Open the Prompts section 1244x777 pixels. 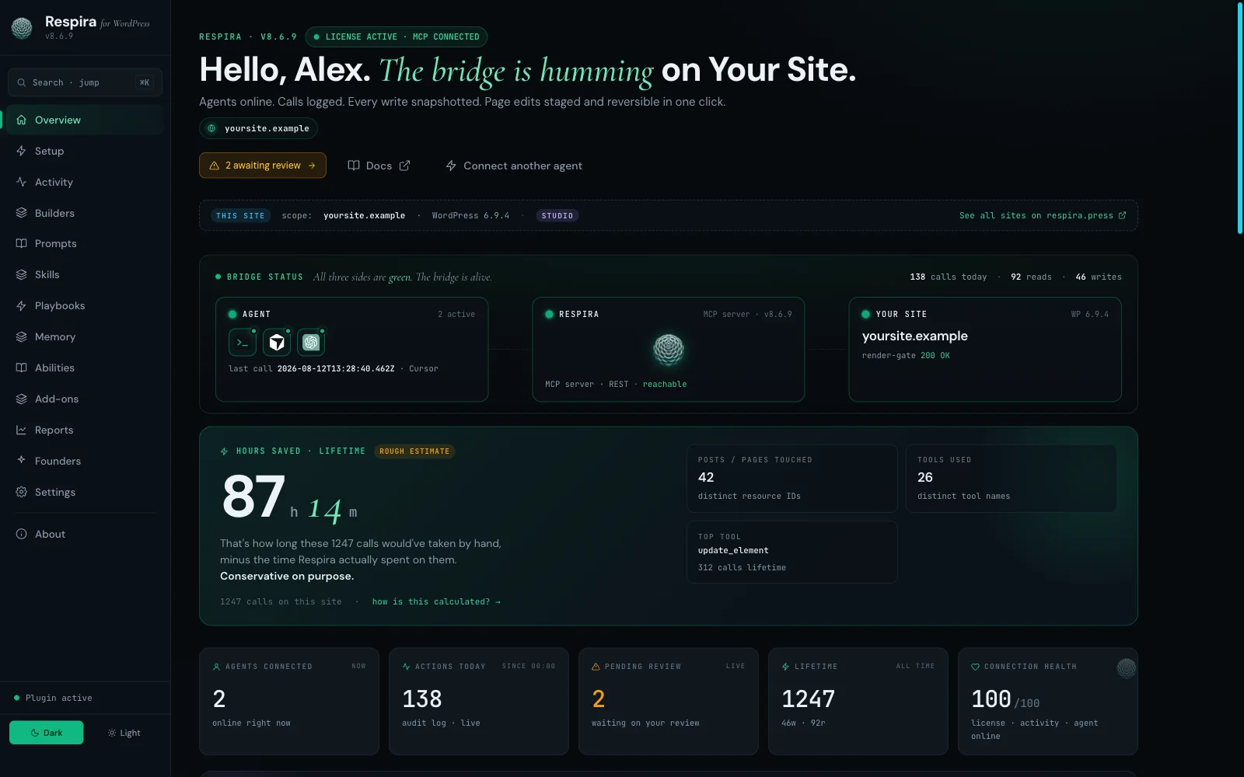pos(84,243)
